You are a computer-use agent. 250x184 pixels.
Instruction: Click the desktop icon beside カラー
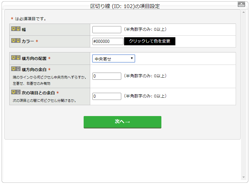(x=14, y=40)
